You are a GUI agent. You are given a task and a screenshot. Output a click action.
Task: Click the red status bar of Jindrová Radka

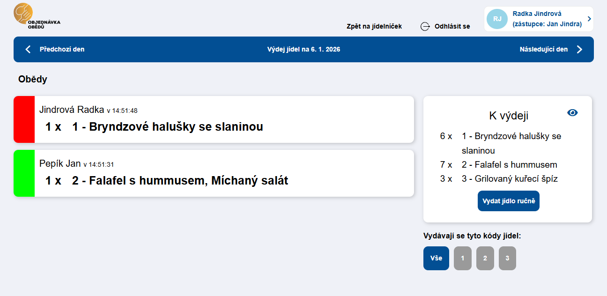point(24,119)
